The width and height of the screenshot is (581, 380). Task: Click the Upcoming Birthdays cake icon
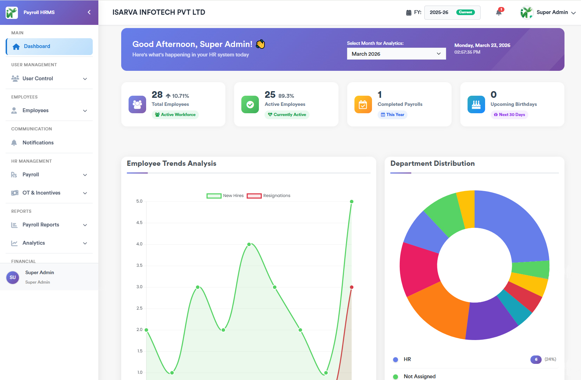point(476,104)
